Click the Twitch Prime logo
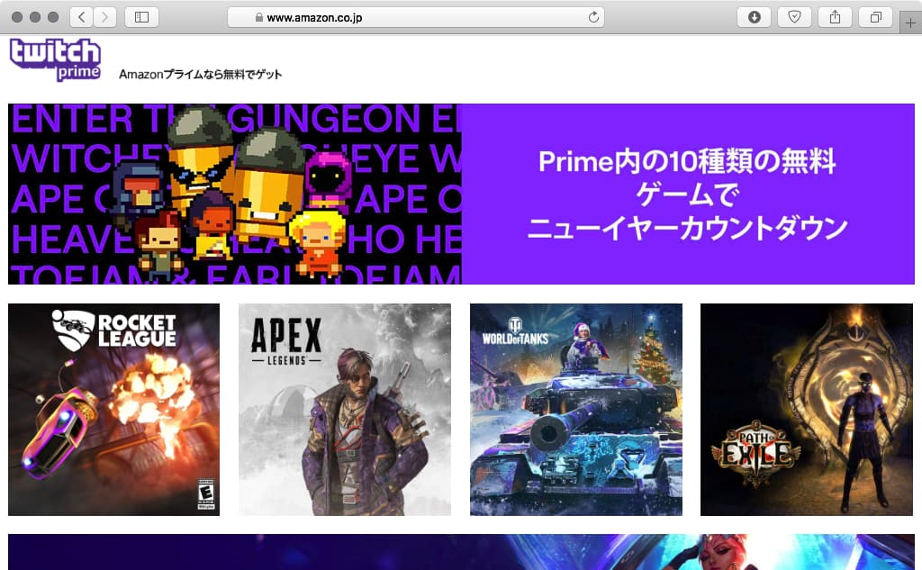 pos(55,59)
